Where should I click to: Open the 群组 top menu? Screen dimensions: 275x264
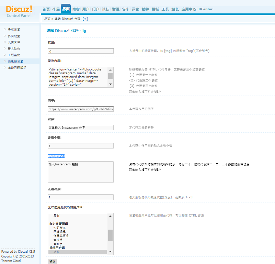pos(116,9)
